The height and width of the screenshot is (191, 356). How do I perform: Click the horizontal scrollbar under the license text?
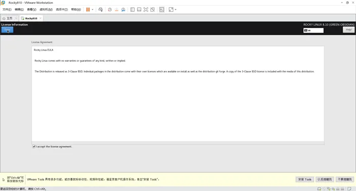coord(178,143)
